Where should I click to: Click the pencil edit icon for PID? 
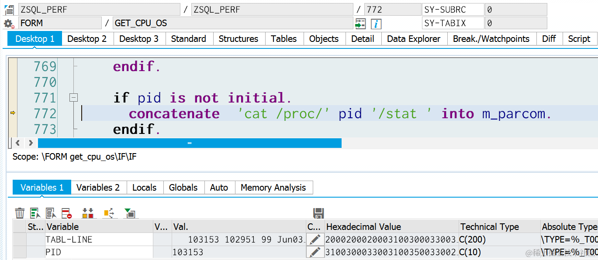315,252
